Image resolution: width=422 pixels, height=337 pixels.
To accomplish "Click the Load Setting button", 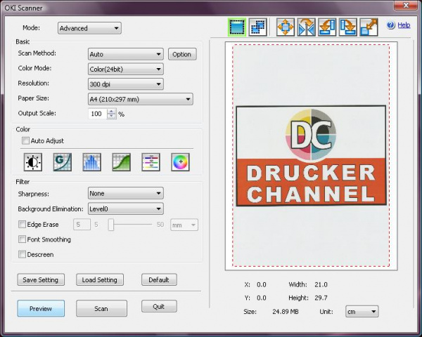I will 100,279.
